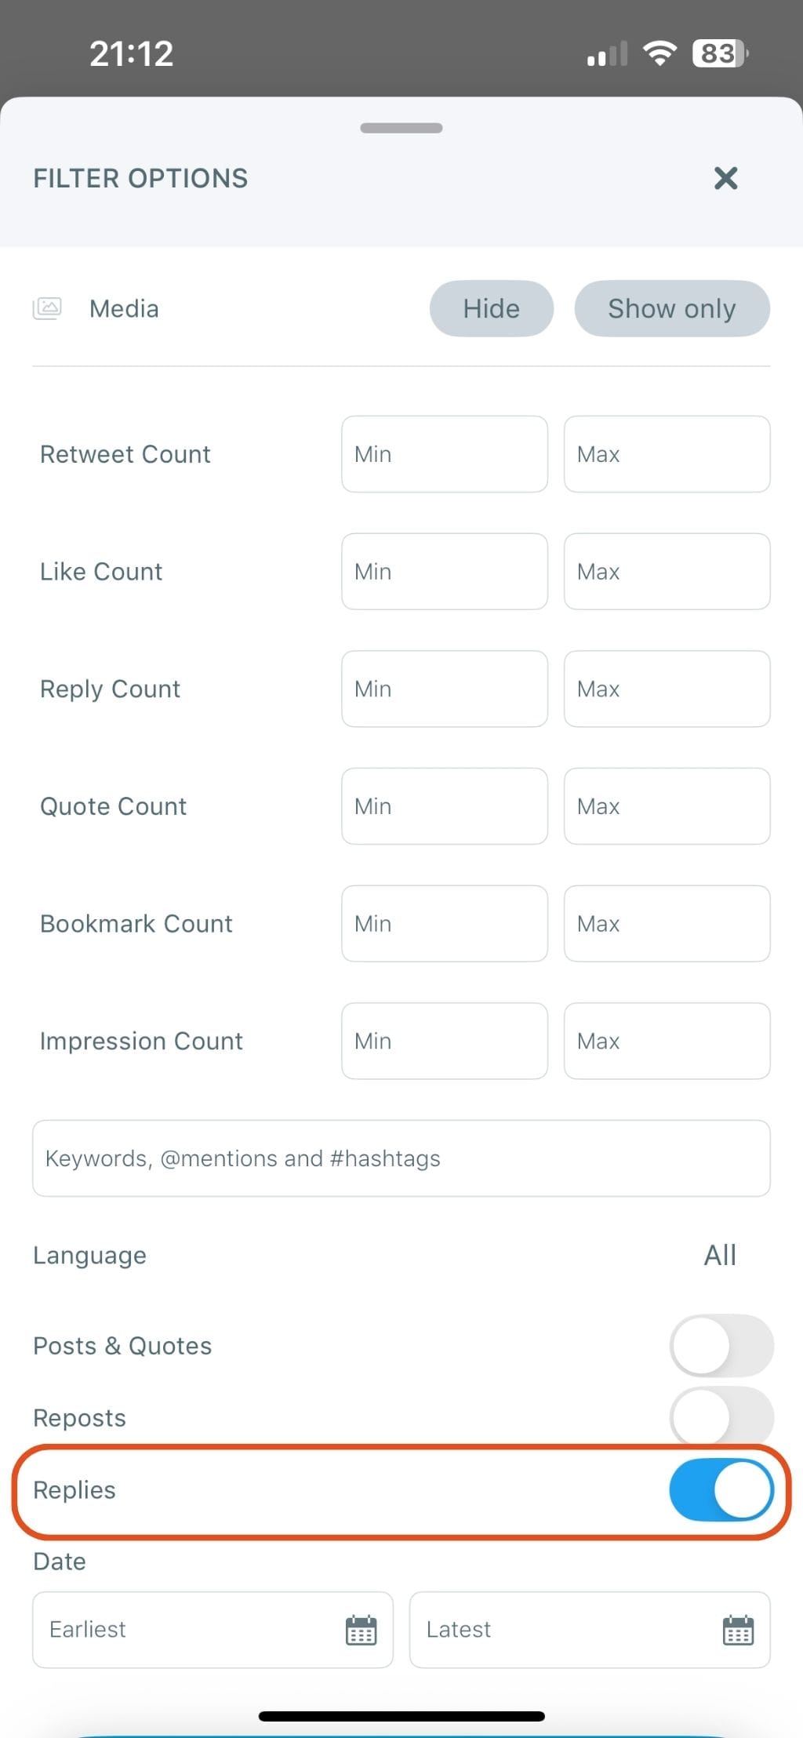Enable the Reposts toggle
Image resolution: width=803 pixels, height=1738 pixels.
[x=720, y=1417]
